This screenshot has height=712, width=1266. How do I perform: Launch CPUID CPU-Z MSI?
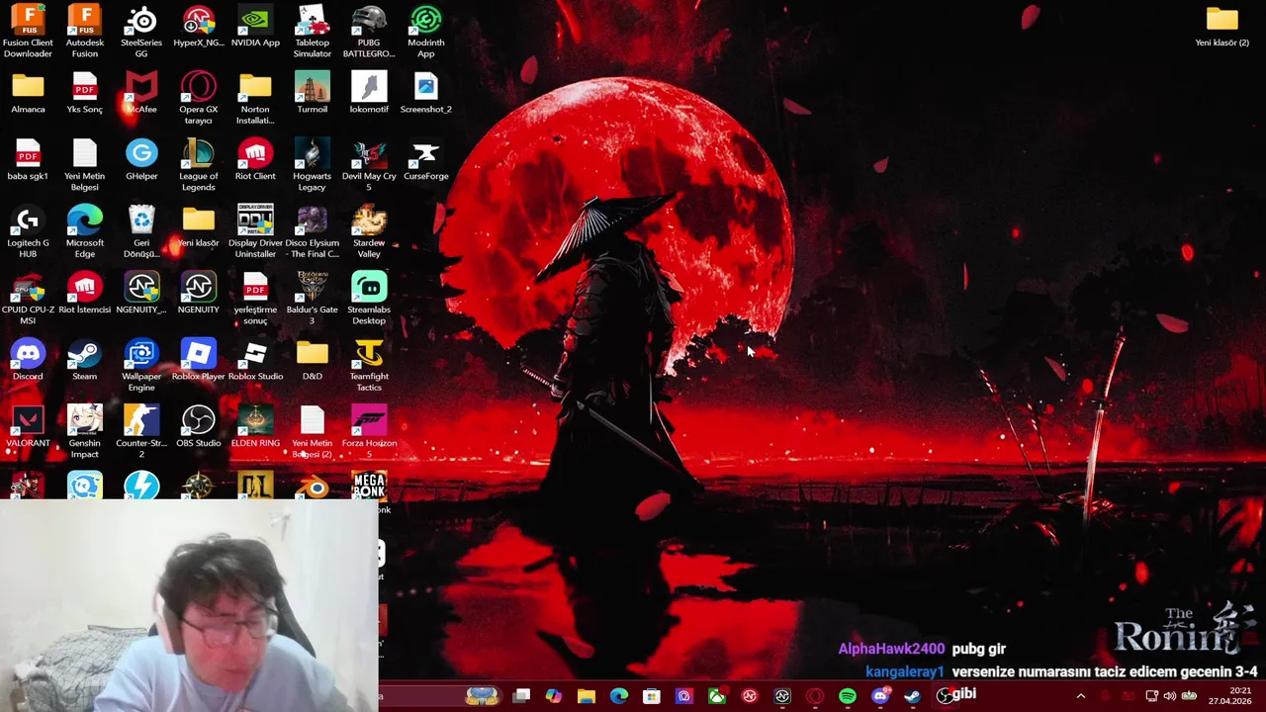coord(28,299)
